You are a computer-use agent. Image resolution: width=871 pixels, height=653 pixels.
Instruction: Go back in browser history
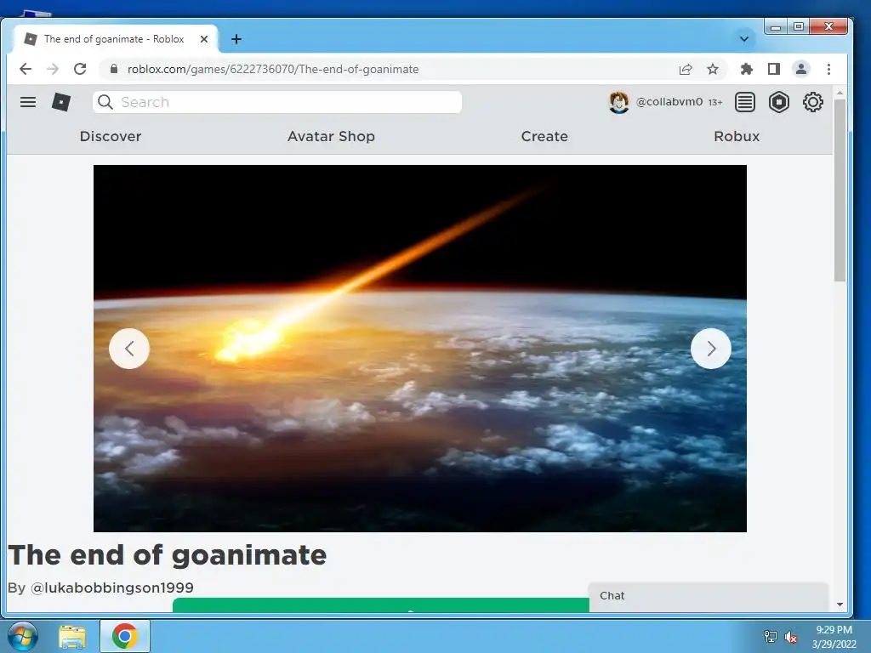(x=26, y=69)
